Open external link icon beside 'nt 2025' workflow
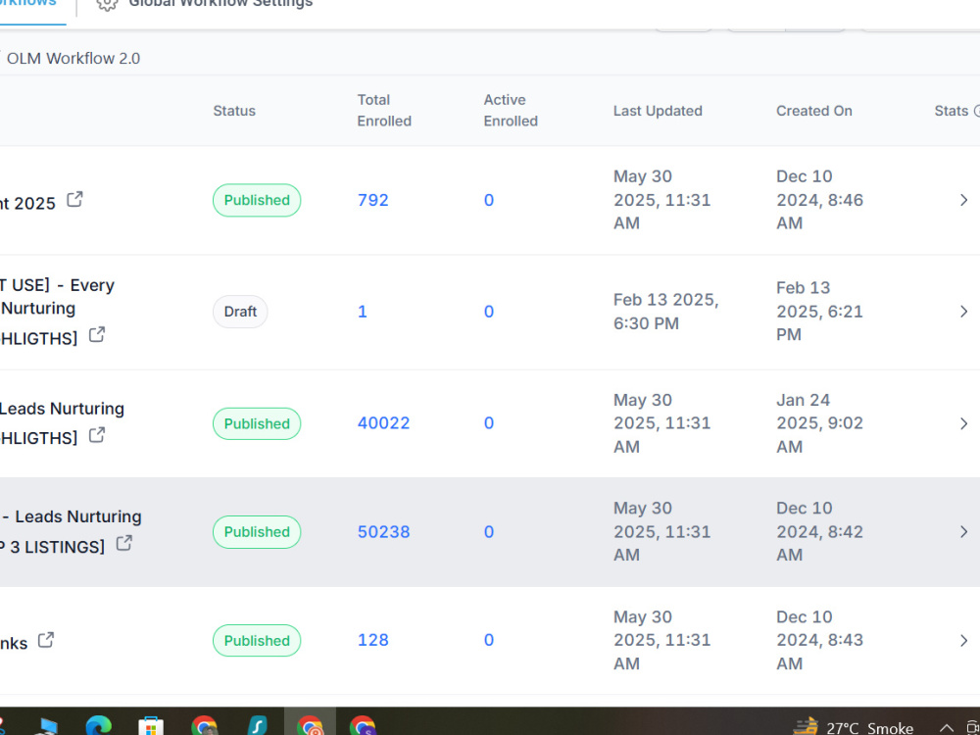 tap(75, 199)
